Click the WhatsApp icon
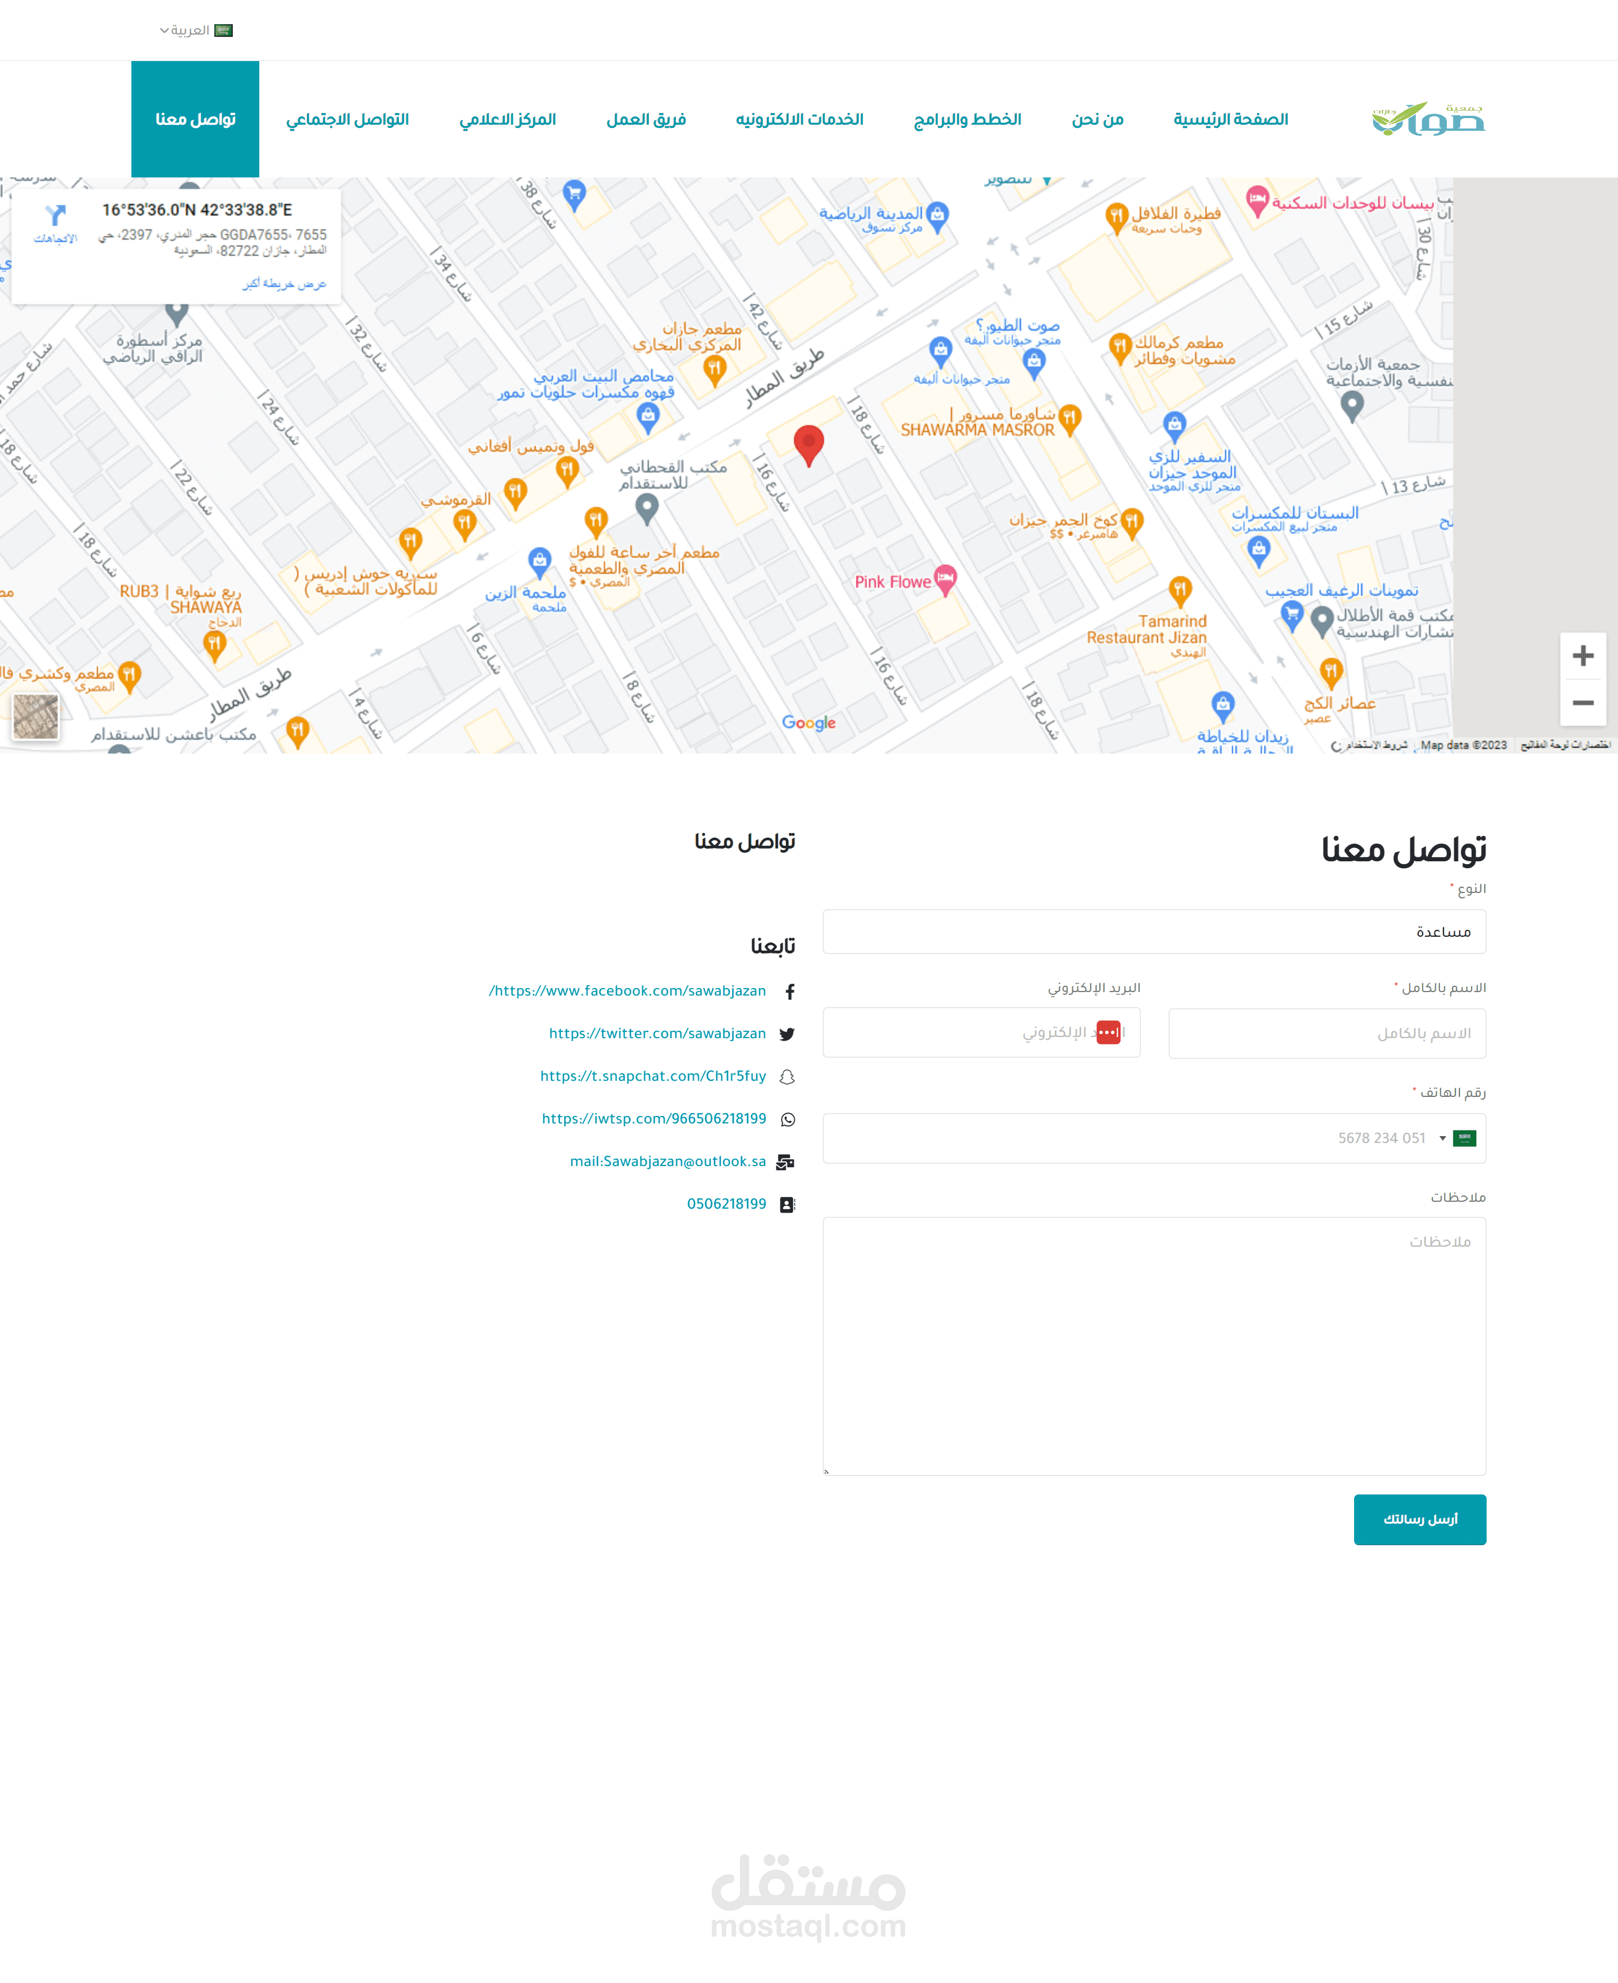The image size is (1618, 1983). click(x=788, y=1119)
